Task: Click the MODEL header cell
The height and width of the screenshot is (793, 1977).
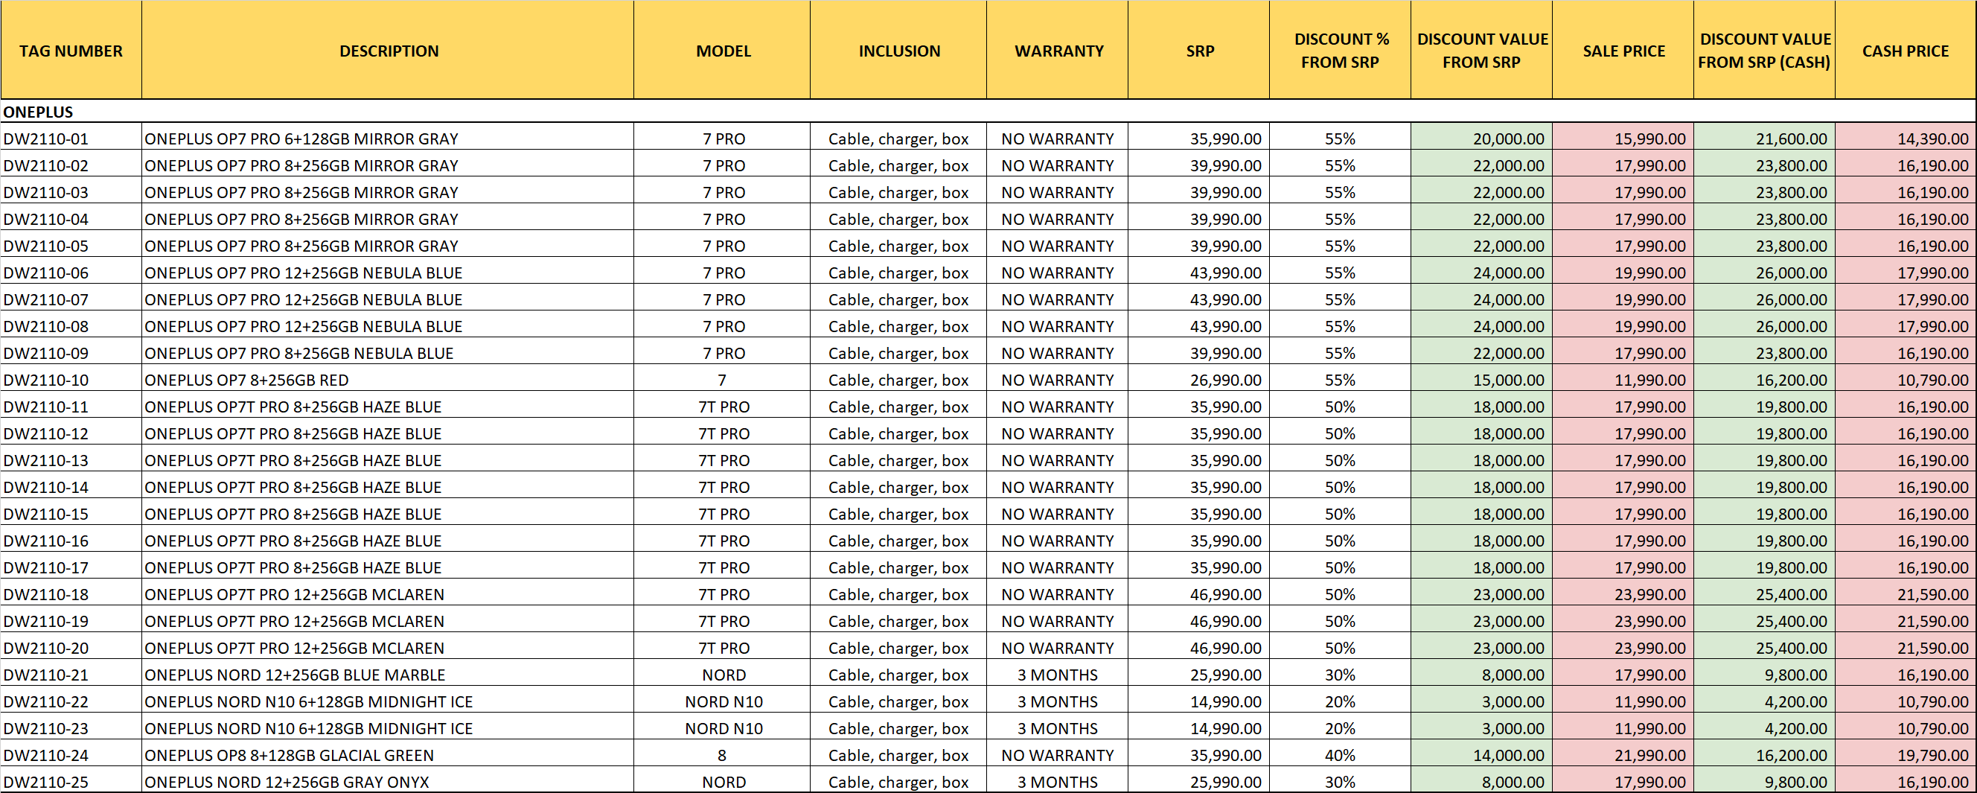Action: pos(722,50)
